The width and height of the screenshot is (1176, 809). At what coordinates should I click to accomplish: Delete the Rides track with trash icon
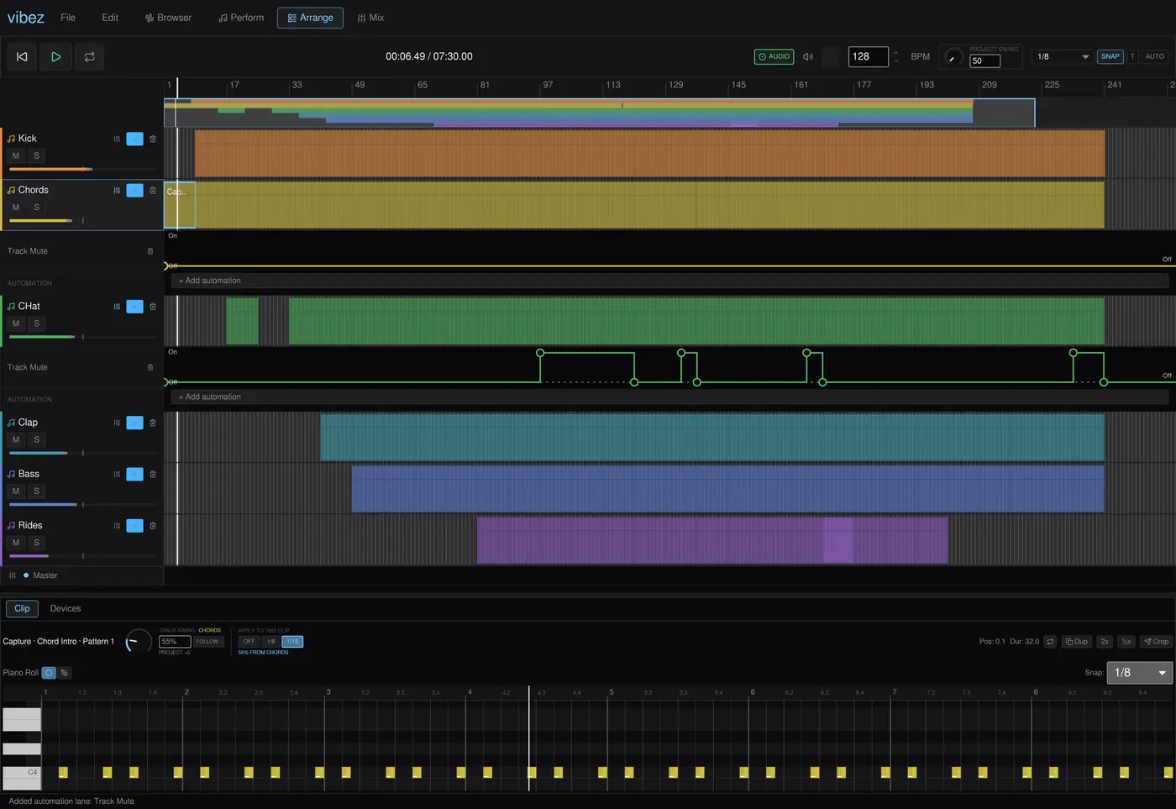coord(153,526)
